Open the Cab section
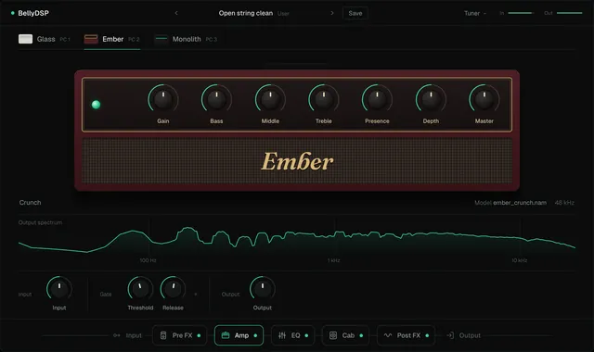Image resolution: width=594 pixels, height=352 pixels. [345, 335]
